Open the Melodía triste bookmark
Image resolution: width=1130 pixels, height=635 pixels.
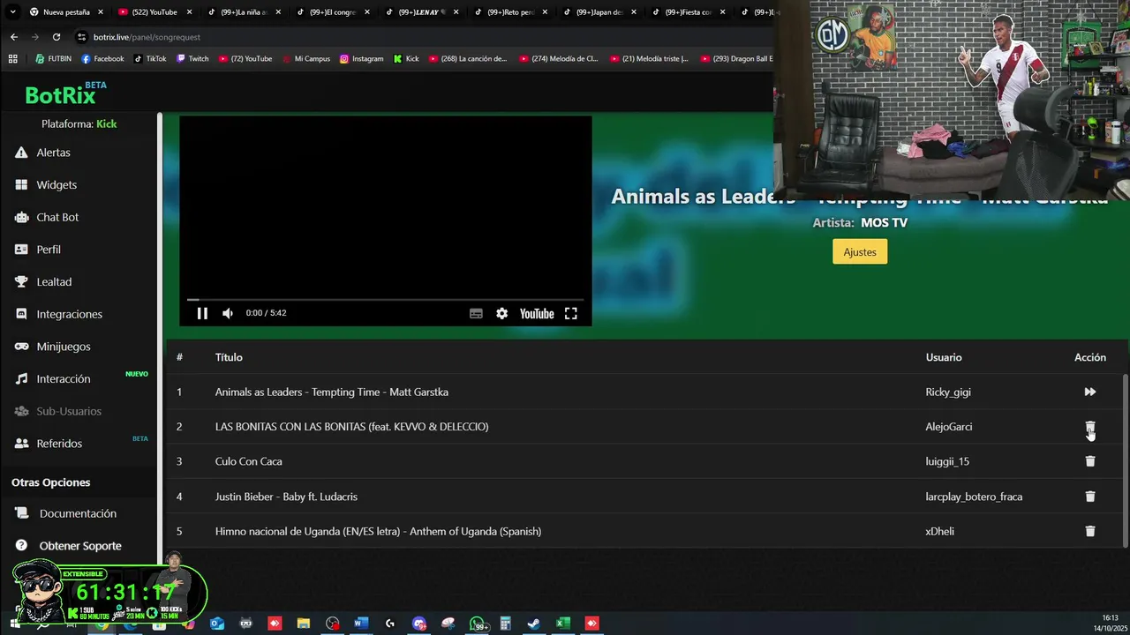[x=649, y=59]
